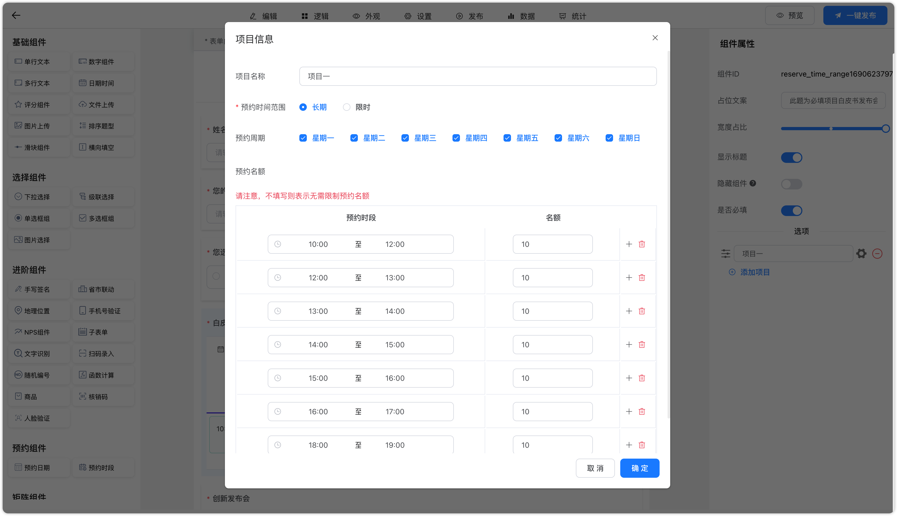Click the 确定 button

[x=639, y=468]
